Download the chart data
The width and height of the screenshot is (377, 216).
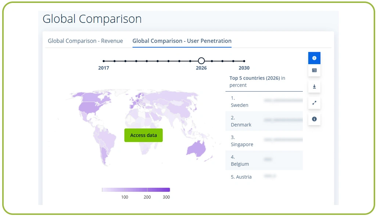314,87
